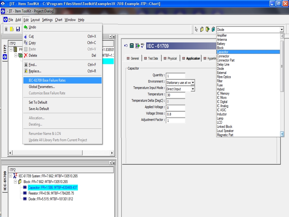Click the open folder toolbar icon

(x=12, y=29)
